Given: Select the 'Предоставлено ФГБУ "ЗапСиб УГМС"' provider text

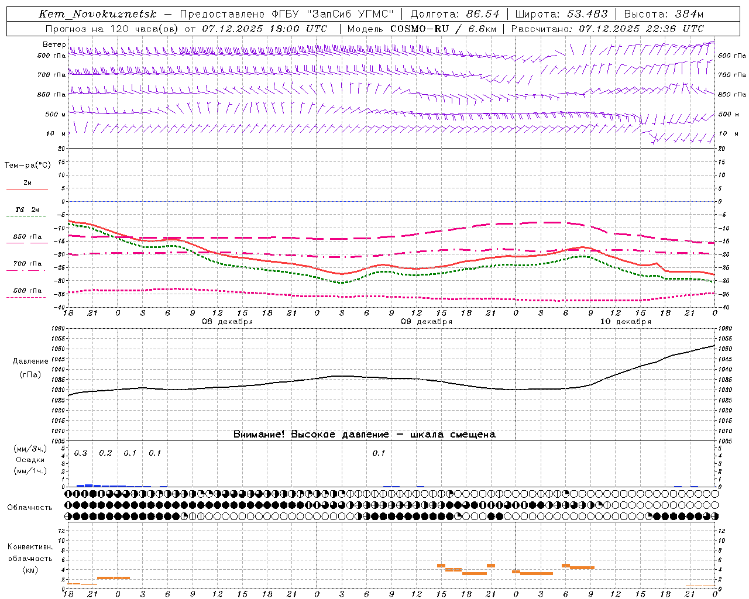Looking at the screenshot, I should coord(287,14).
